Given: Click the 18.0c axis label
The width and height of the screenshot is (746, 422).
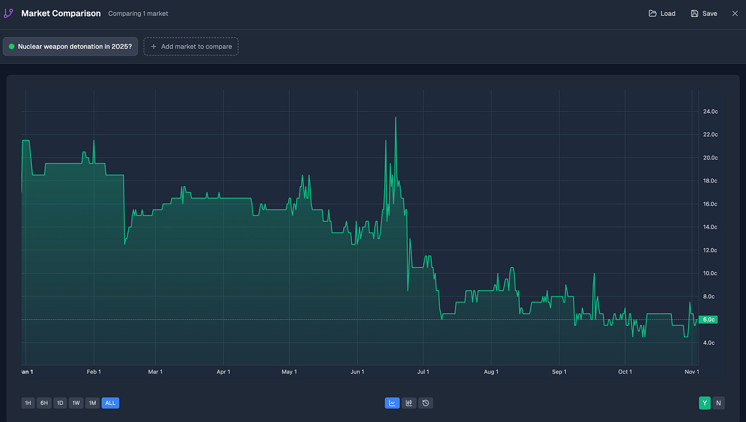Looking at the screenshot, I should point(710,181).
